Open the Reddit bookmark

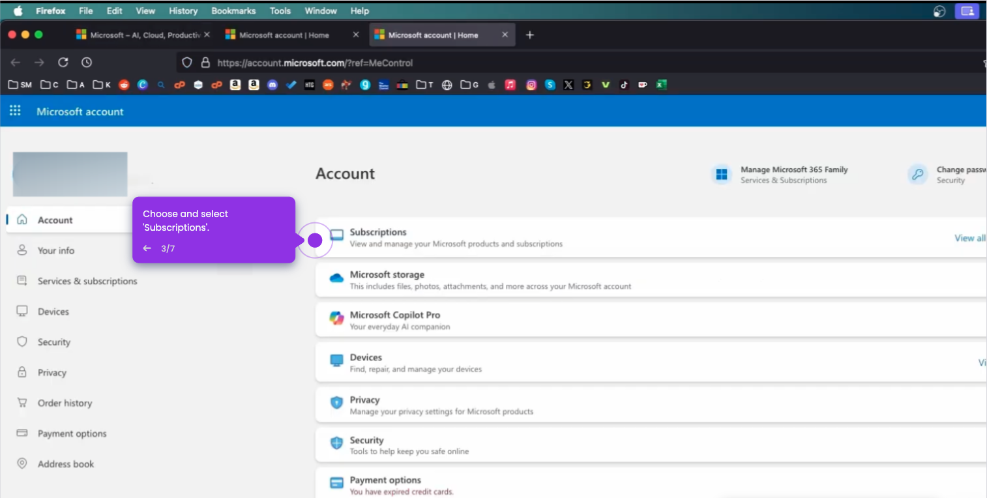click(x=124, y=85)
